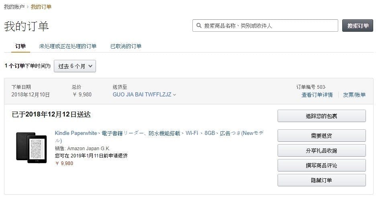Click the Kindle Paperwhite product thumbnail
The image size is (380, 202).
pyautogui.click(x=31, y=147)
